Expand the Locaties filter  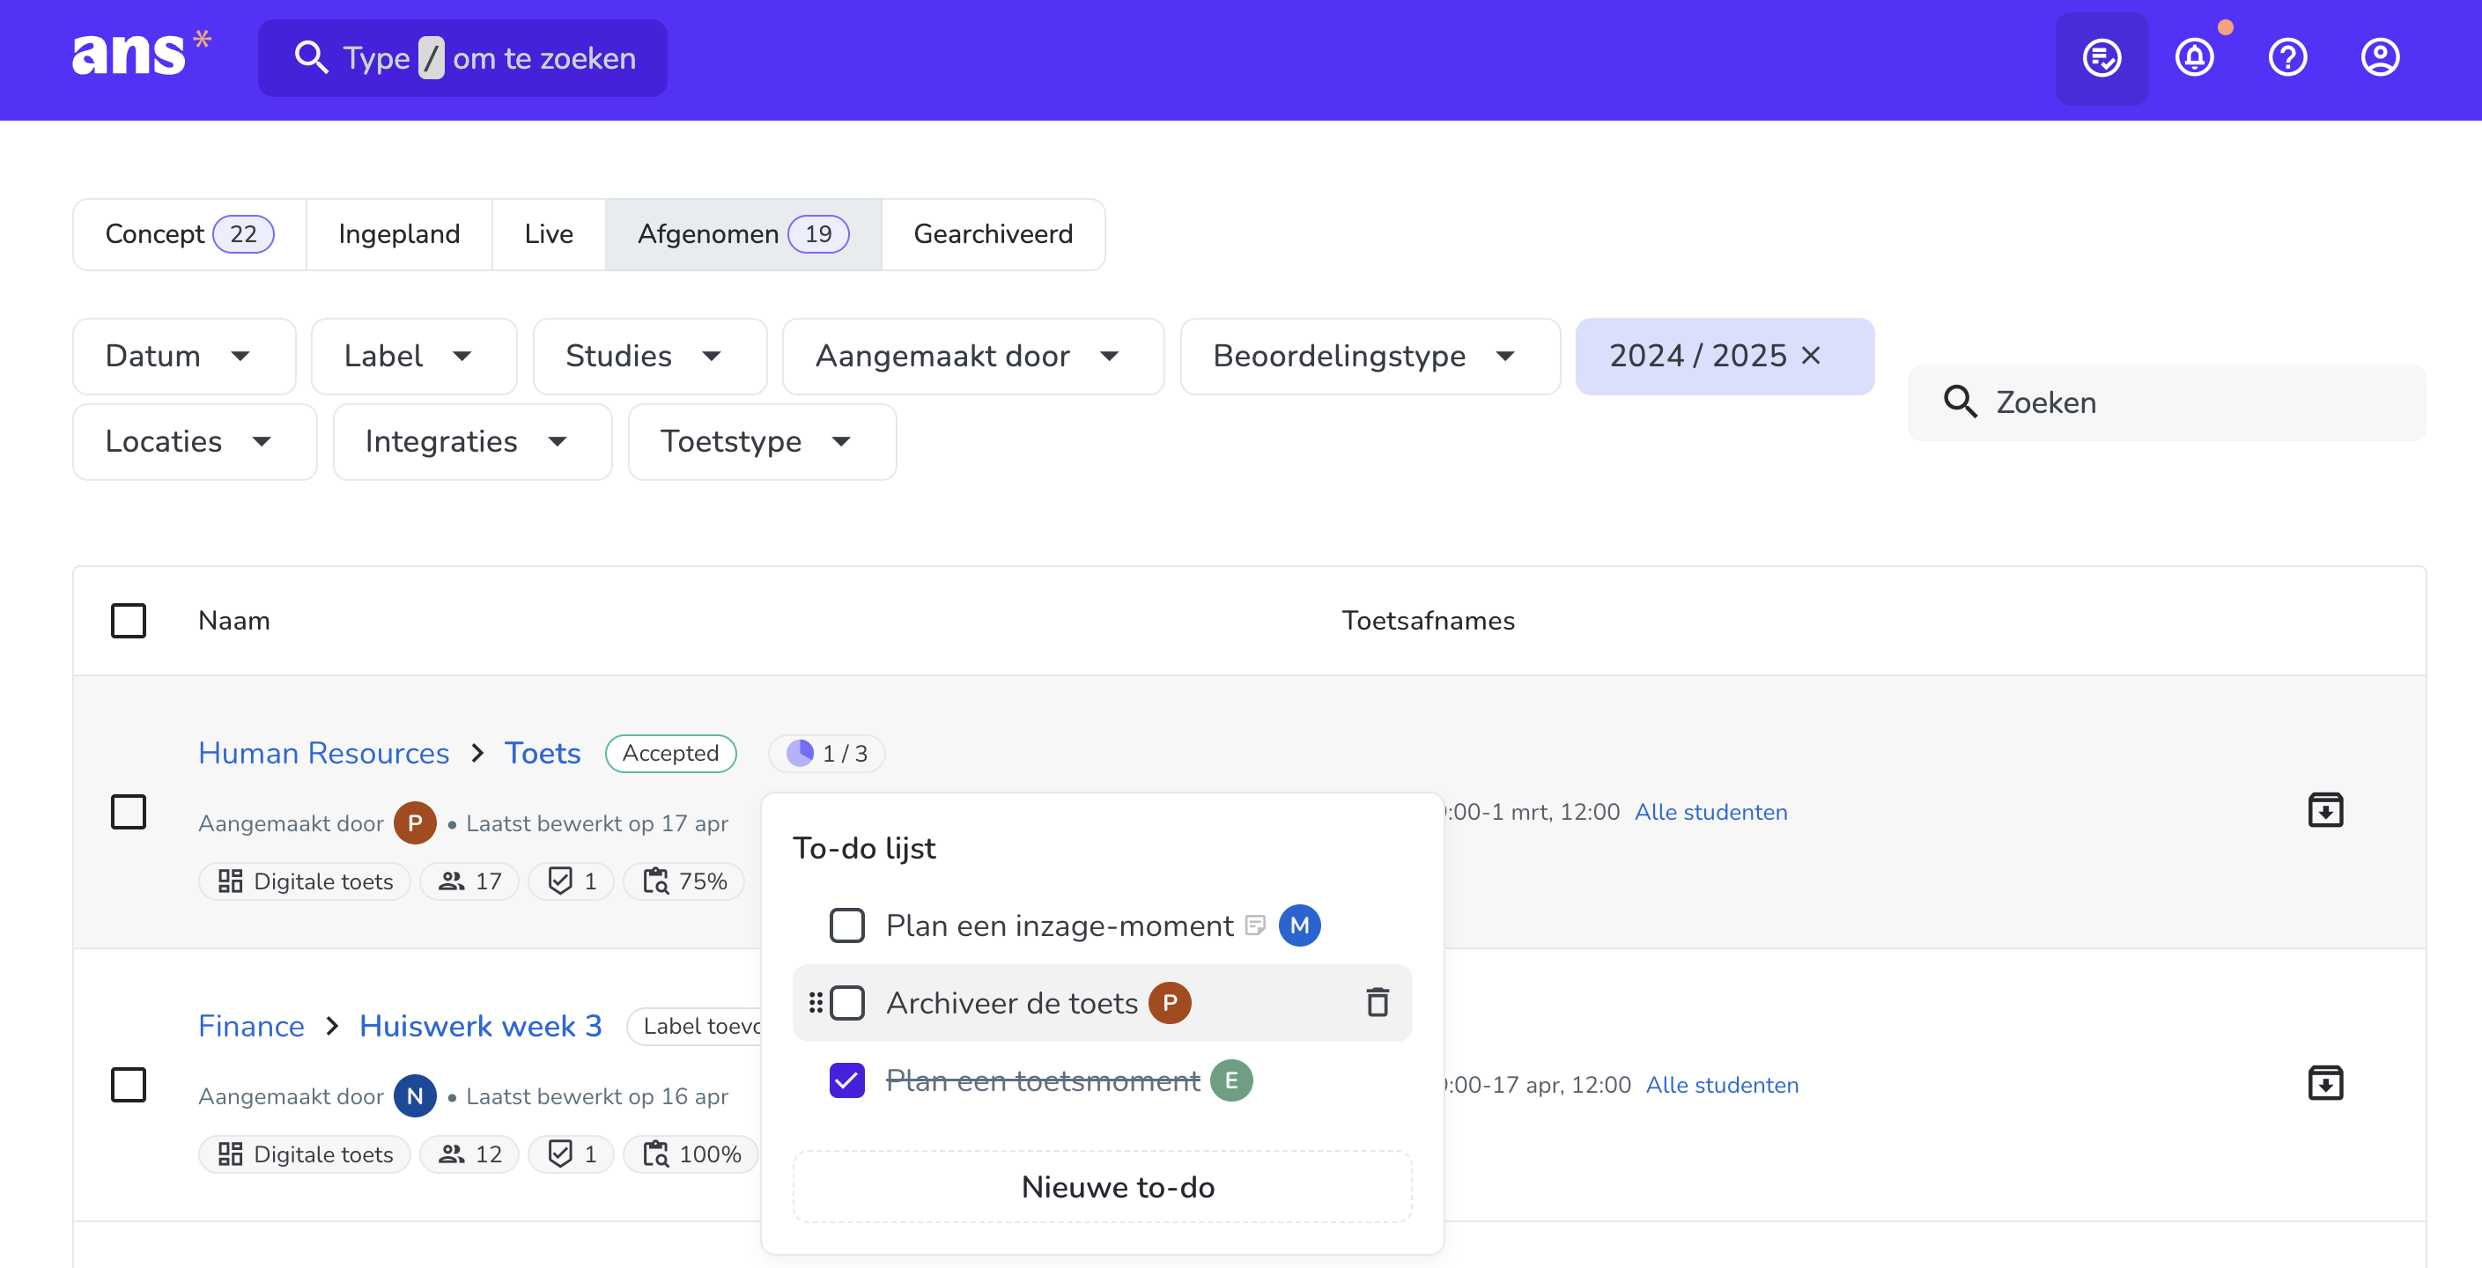coord(195,441)
